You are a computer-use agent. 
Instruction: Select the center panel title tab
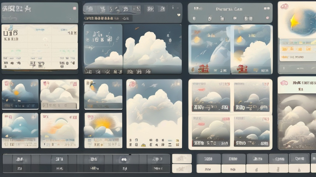click(229, 9)
